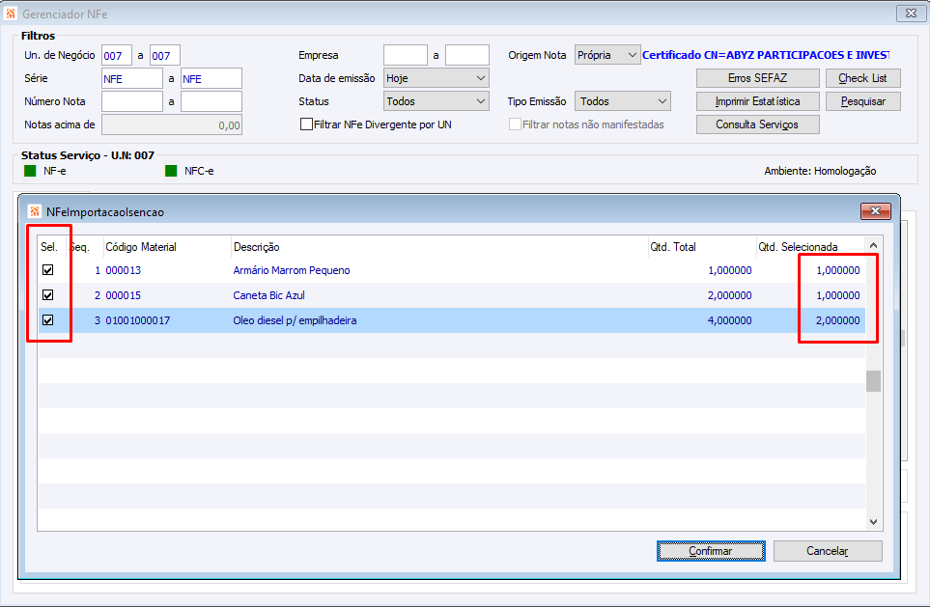
Task: Click the second Série field with NFE
Action: pyautogui.click(x=211, y=78)
